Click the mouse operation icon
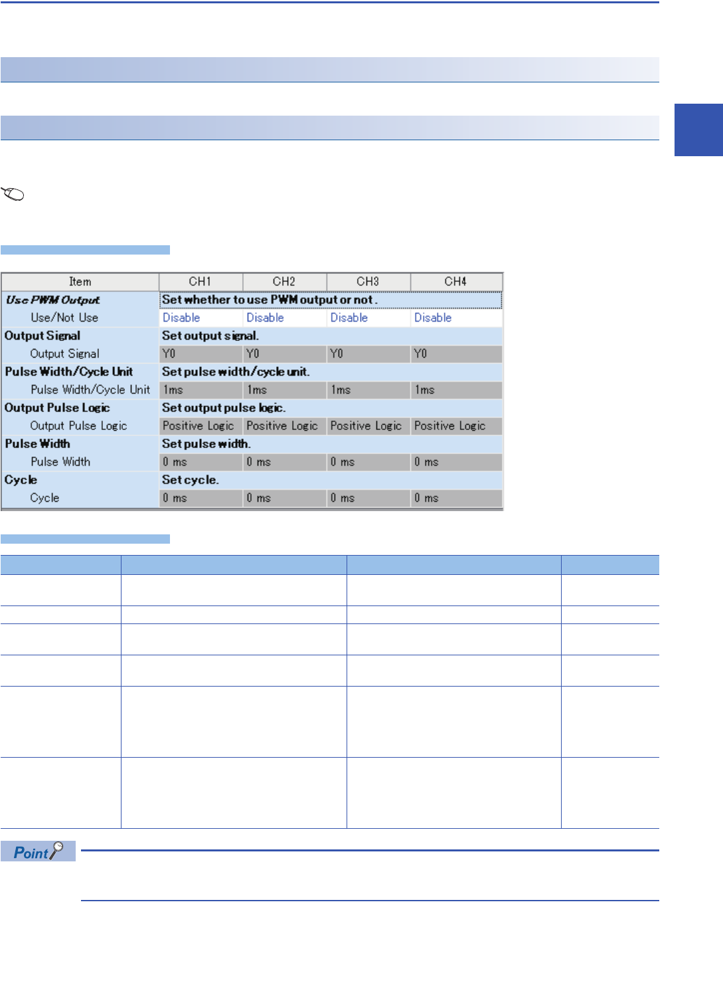Screen dimensions: 723x985 (x=13, y=194)
